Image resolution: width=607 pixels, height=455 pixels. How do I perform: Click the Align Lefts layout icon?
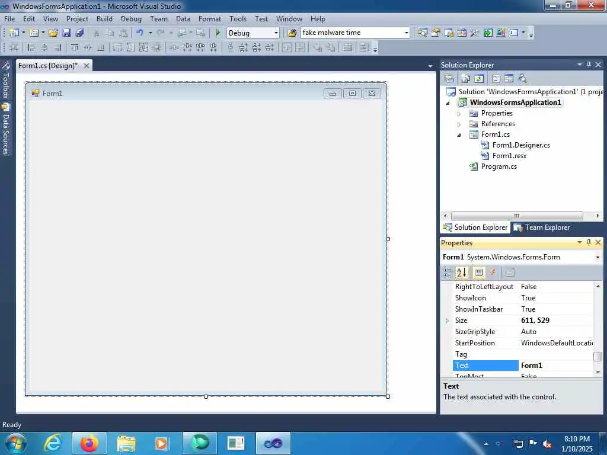click(32, 47)
